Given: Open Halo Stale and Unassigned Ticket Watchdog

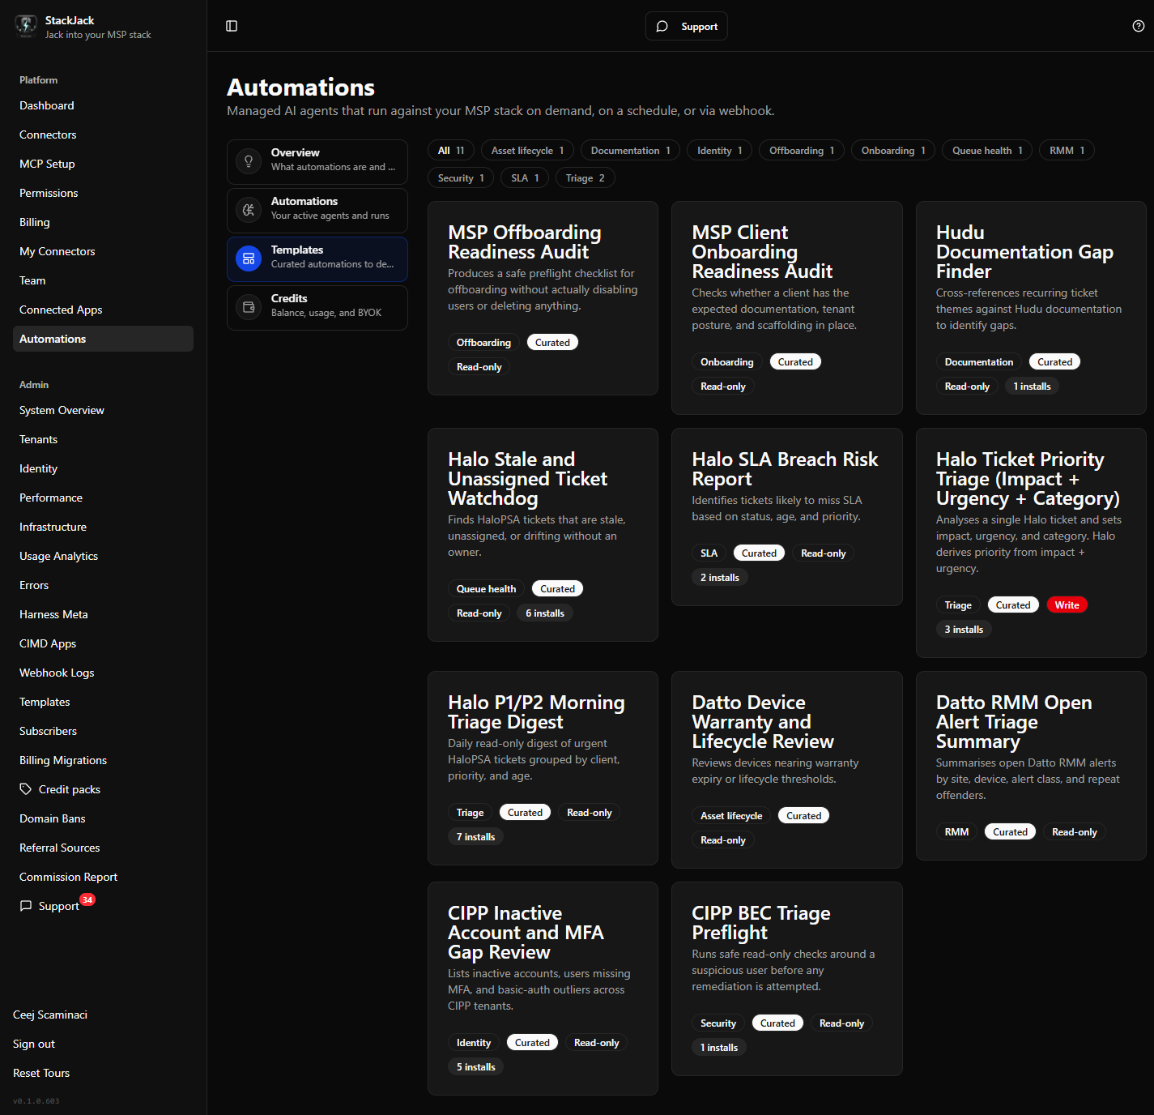Looking at the screenshot, I should click(x=543, y=535).
